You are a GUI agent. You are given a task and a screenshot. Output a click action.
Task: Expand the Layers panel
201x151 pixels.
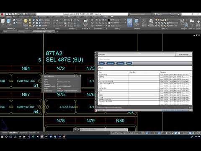164,29
